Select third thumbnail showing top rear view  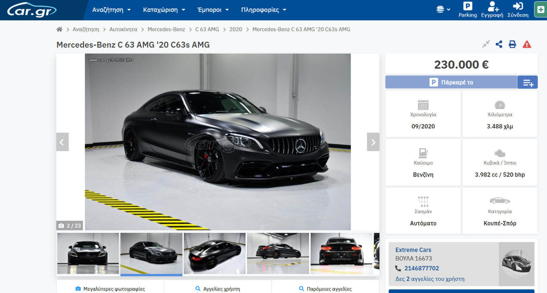click(x=215, y=253)
